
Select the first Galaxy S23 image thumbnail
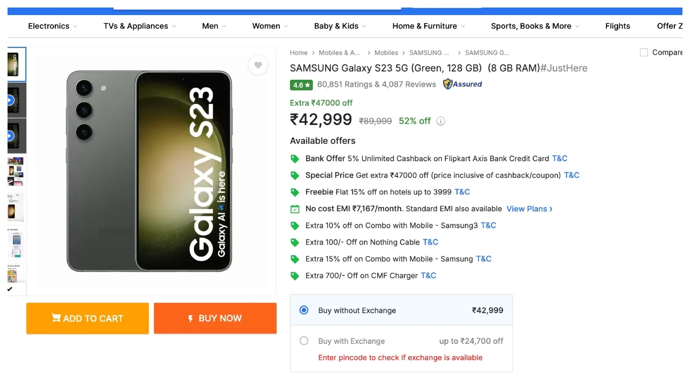[x=16, y=64]
